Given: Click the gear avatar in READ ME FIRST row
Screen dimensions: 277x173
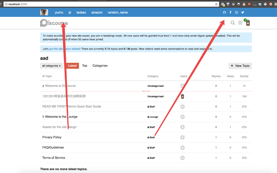Looking at the screenshot, I should point(183,107).
